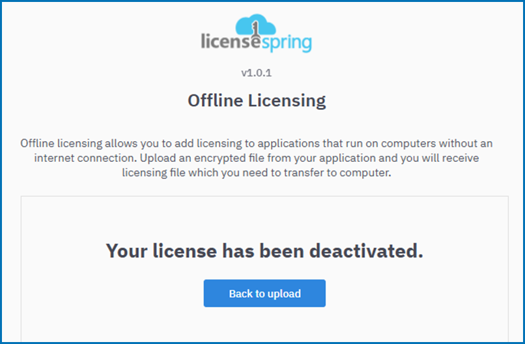Select the v1.0.1 version label

tap(257, 73)
